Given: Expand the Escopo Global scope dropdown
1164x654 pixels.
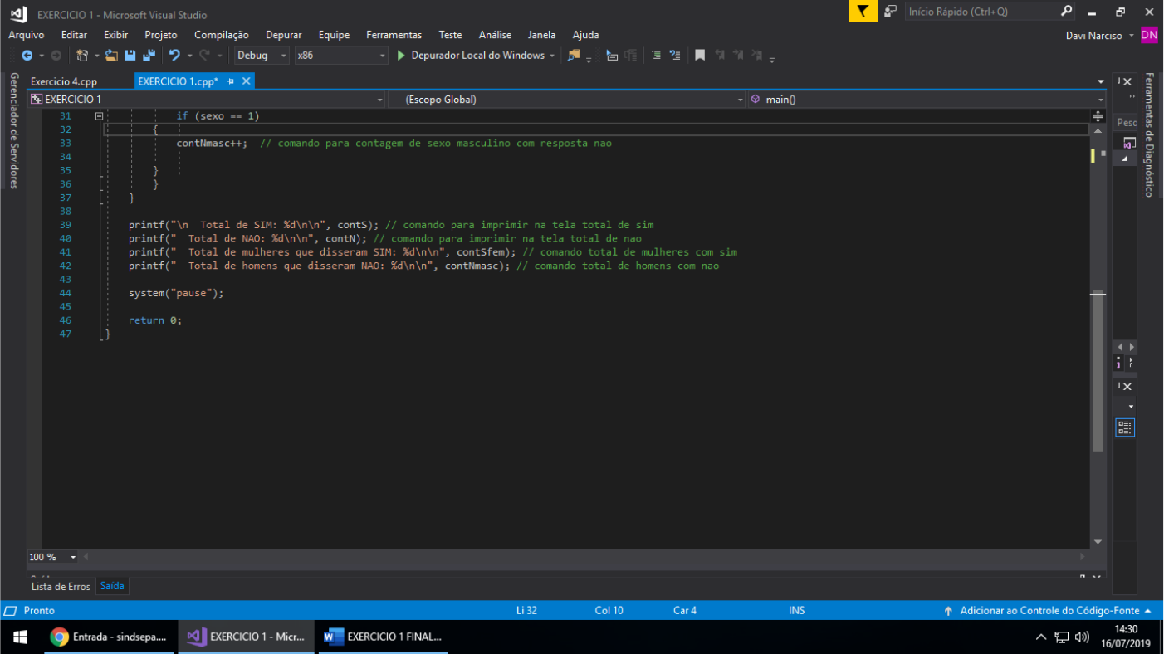Looking at the screenshot, I should [566, 100].
